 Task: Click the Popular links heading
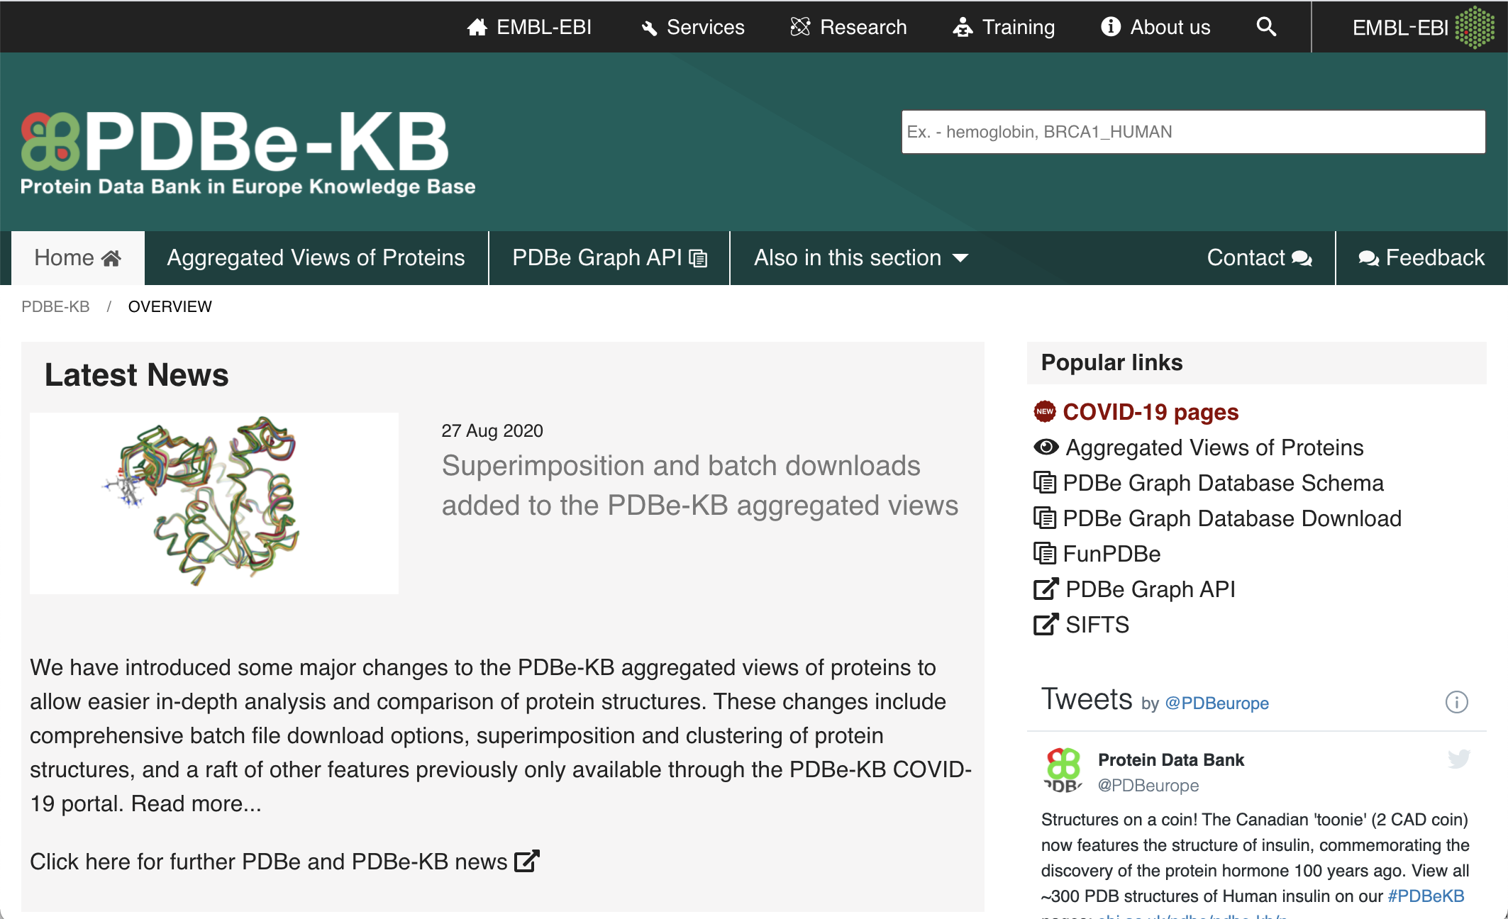point(1111,362)
